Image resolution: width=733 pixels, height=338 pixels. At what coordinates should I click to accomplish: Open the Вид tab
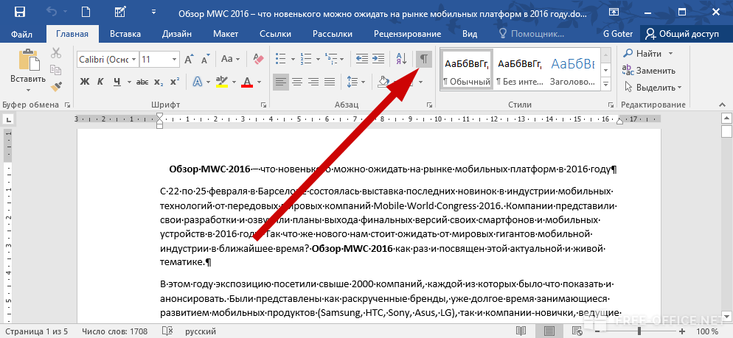tap(470, 34)
